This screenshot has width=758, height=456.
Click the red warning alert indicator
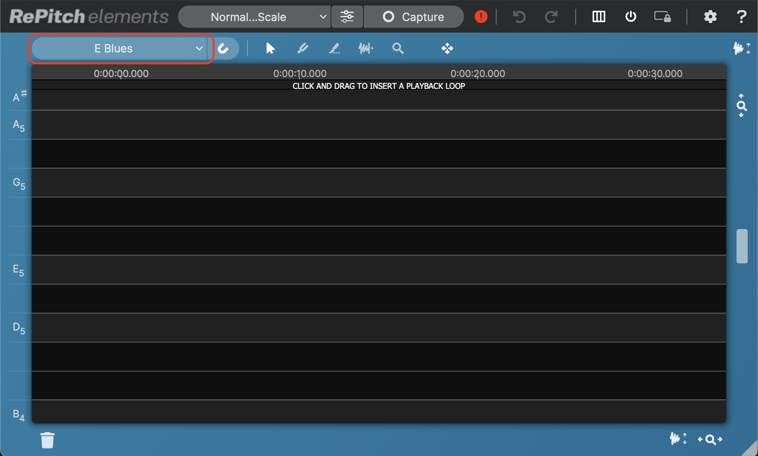pyautogui.click(x=481, y=17)
